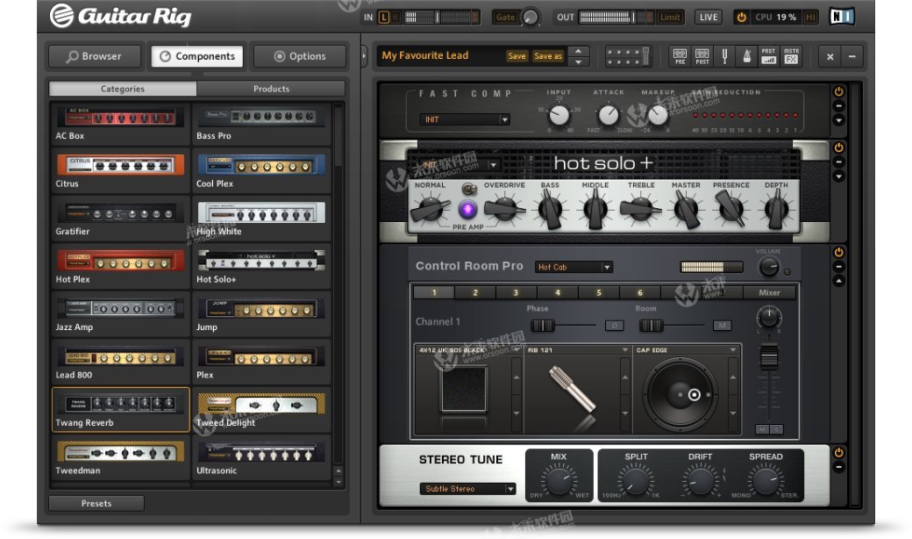Select the L input channel button

384,18
